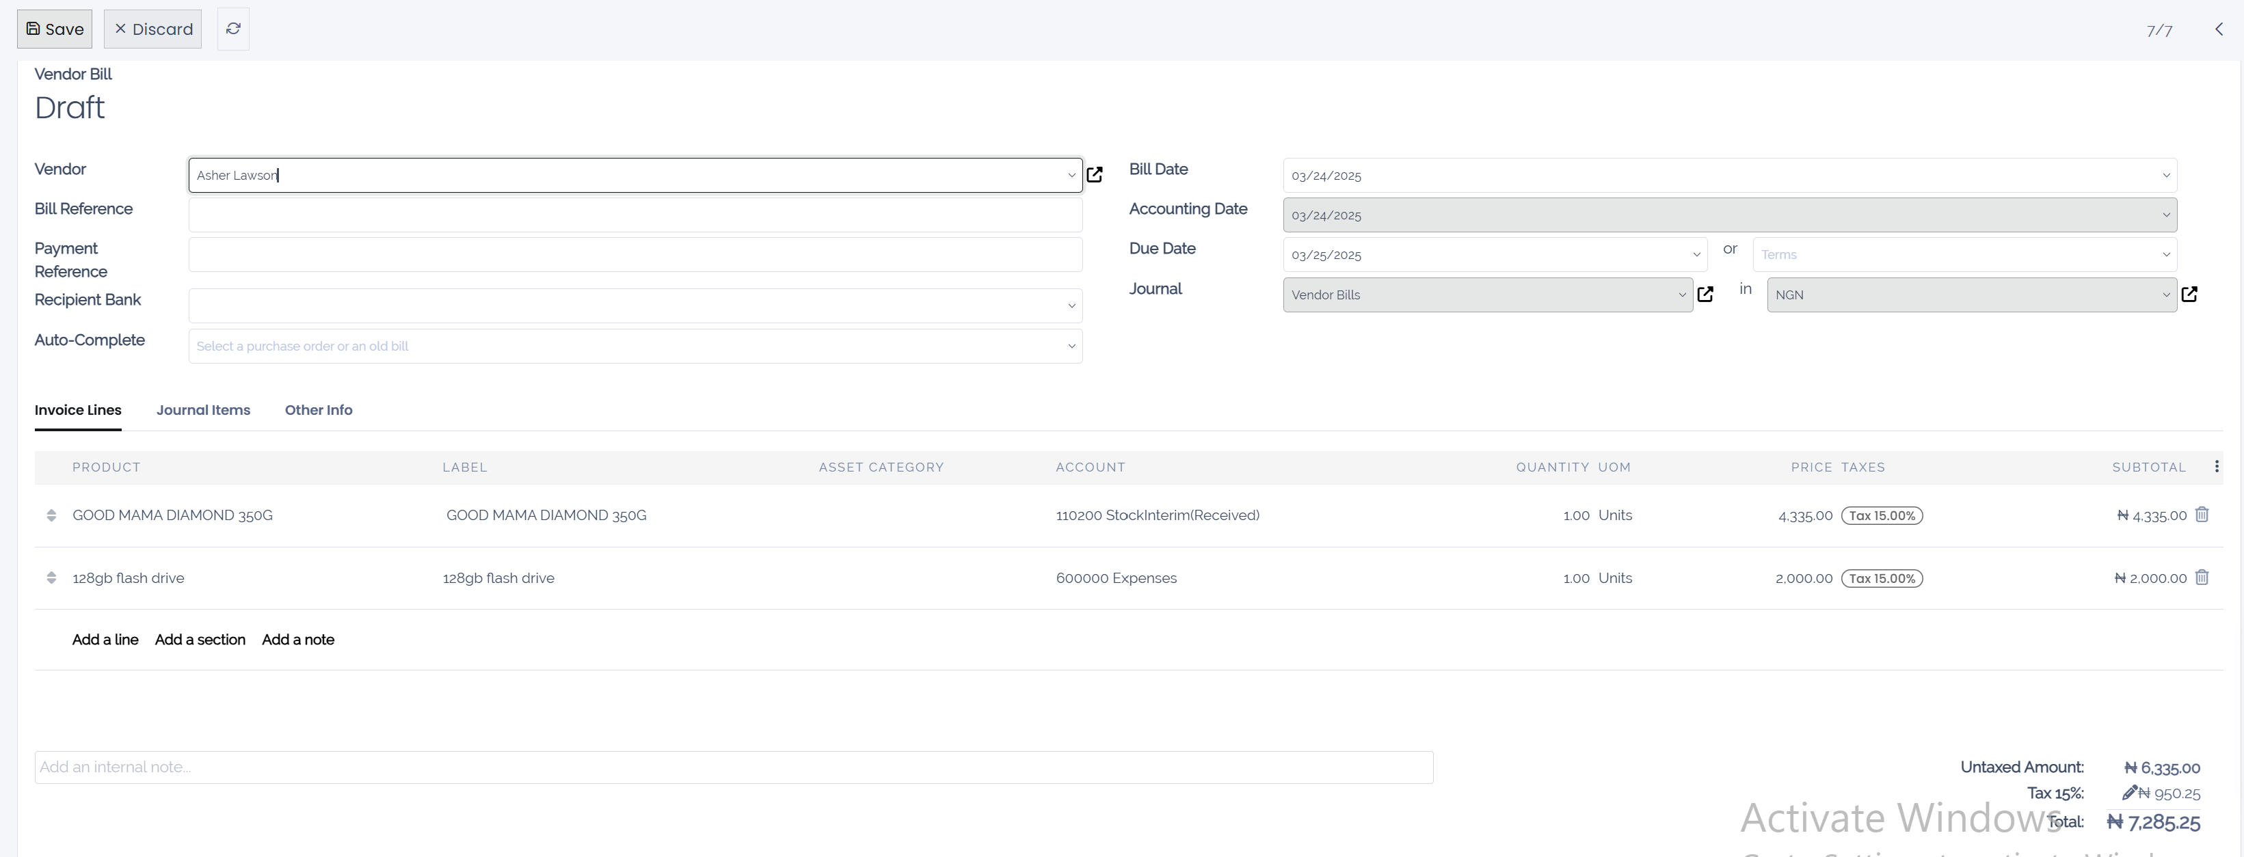
Task: Delete the GOOD MAMA DIAMOND 350G line
Action: click(x=2202, y=515)
